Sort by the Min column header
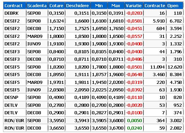Viewport: 185px width, 133px height. point(99,5)
